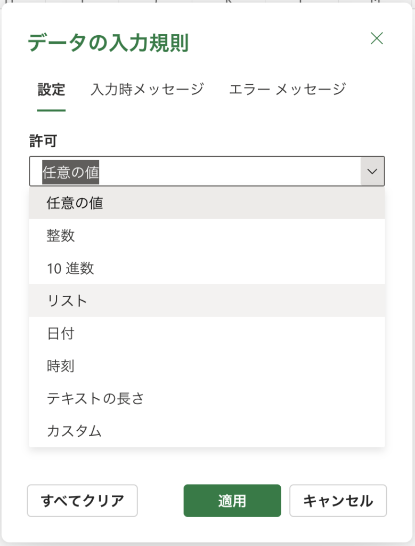Screen dimensions: 415x546
Task: Click the 許可 field label
Action: [43, 141]
